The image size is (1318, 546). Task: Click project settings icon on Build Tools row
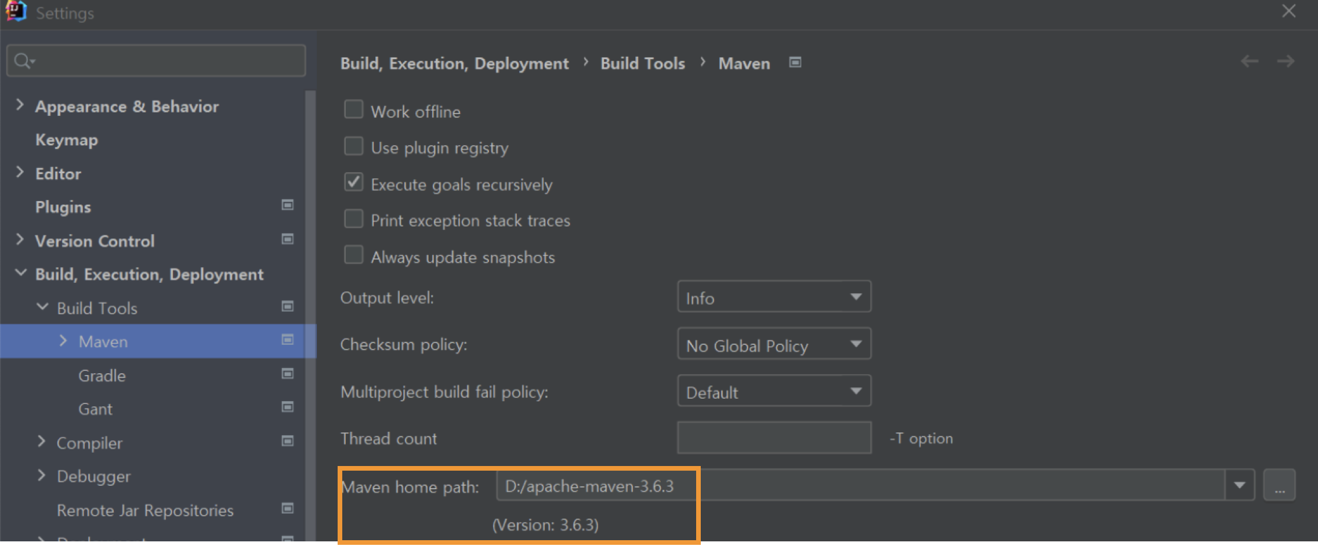(287, 306)
